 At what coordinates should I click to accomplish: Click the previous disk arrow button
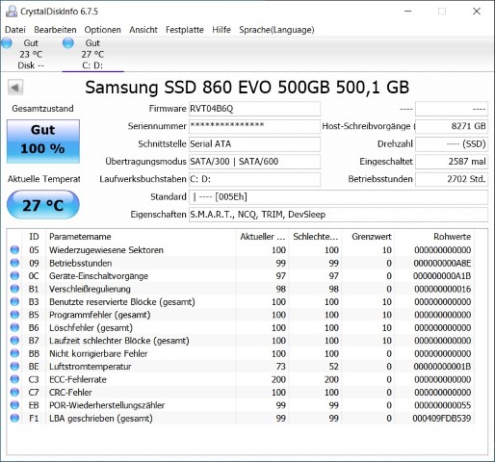(15, 88)
